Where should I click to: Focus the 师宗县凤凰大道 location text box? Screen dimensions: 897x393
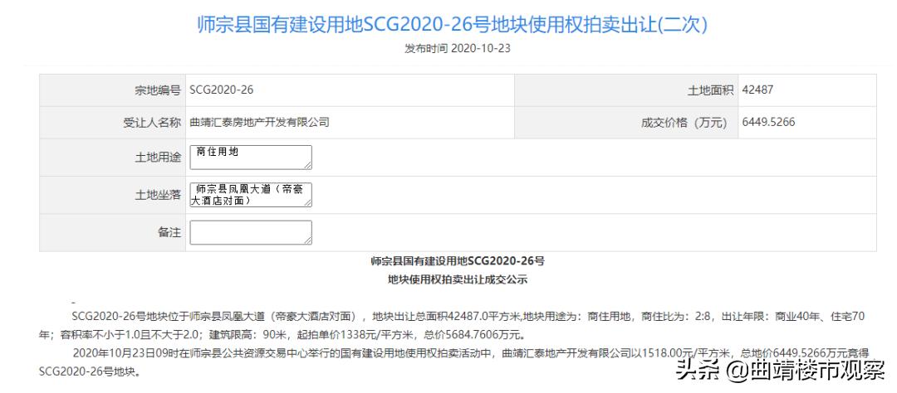(x=251, y=195)
